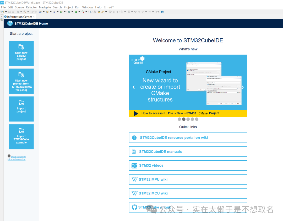Open STM32 MCU wiki quick link
The width and height of the screenshot is (283, 221).
[188, 193]
